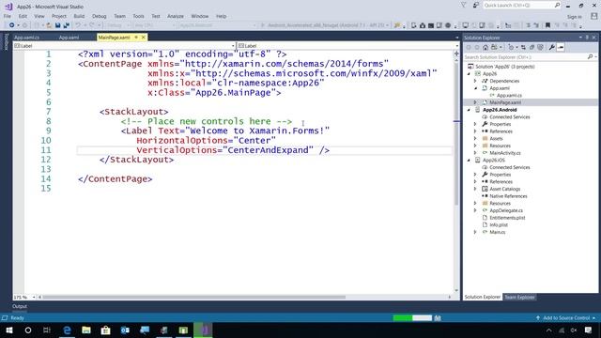Viewport: 601px width, 338px height.
Task: Click the Save icon in toolbar
Action: point(57,25)
